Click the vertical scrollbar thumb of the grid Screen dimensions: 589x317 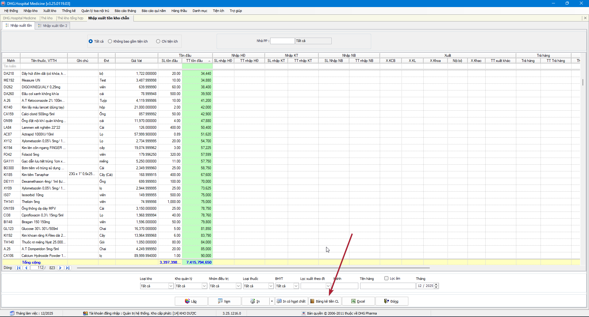point(583,82)
